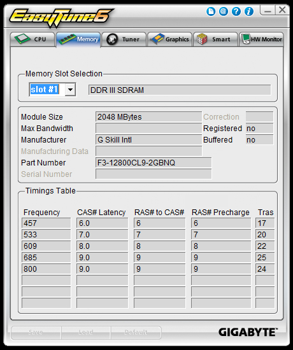Close the EasyTune6 window
This screenshot has height=350, width=293.
[x=282, y=10]
